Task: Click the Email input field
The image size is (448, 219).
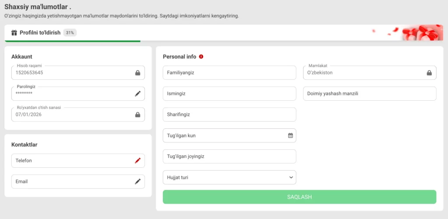Action: tap(72, 181)
